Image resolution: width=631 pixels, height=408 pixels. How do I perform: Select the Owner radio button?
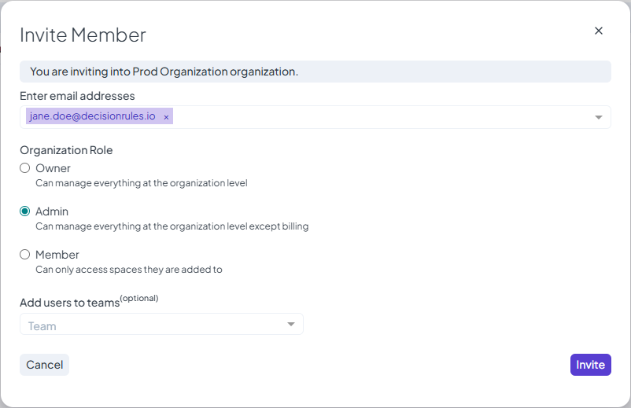pyautogui.click(x=25, y=168)
